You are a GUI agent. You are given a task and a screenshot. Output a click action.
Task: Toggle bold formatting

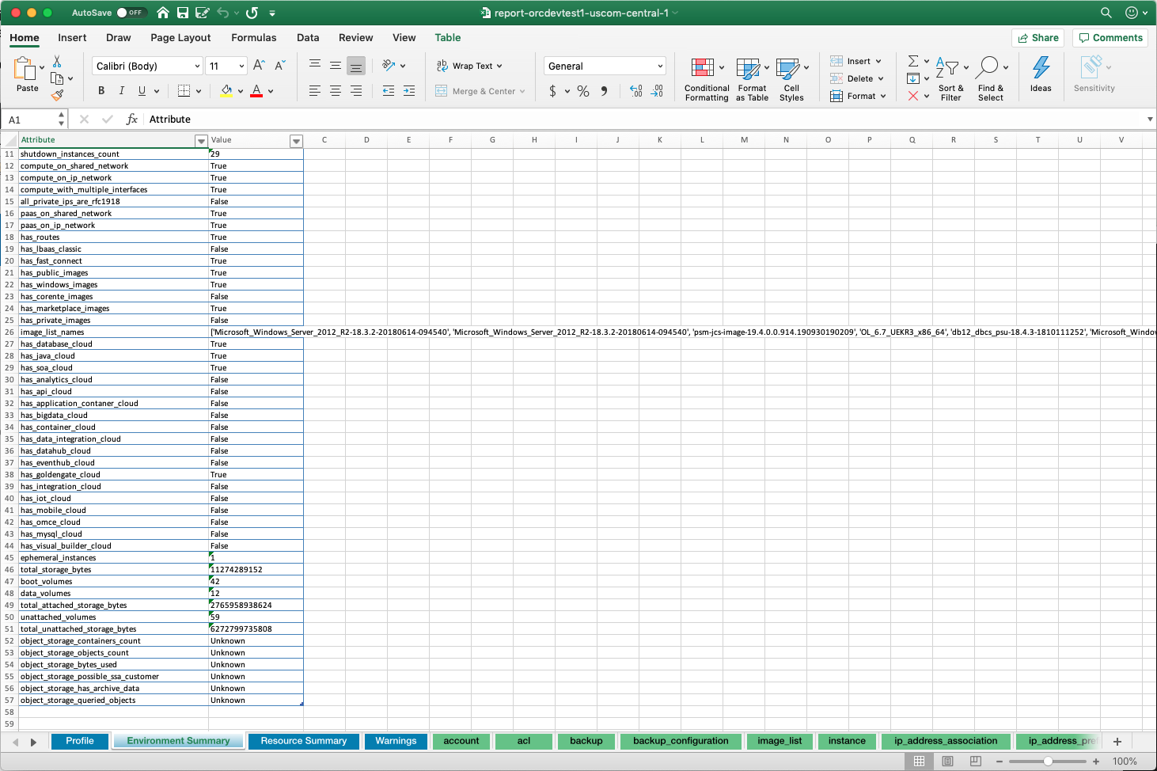[x=101, y=90]
